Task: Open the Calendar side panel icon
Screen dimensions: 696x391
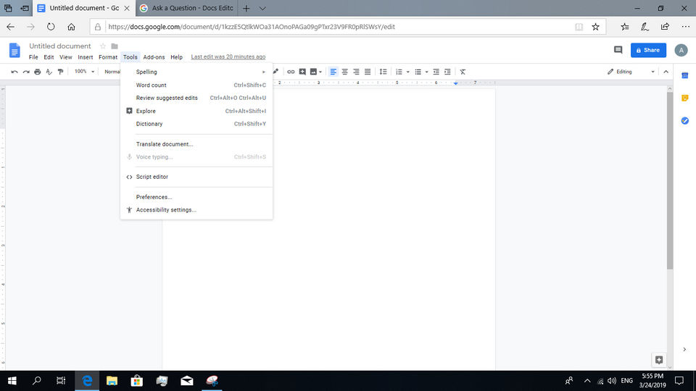Action: (685, 75)
